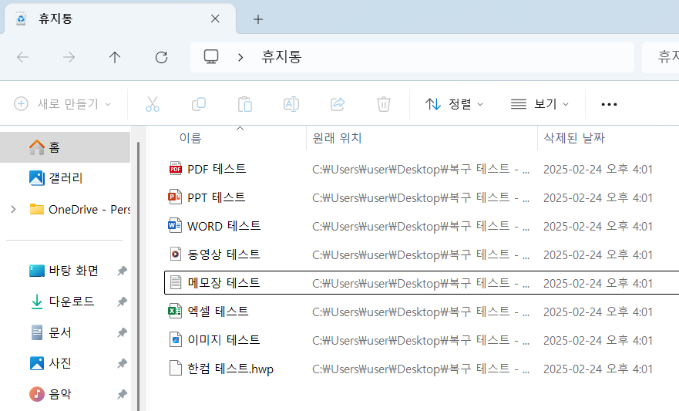Viewport: 679px width, 411px height.
Task: Open 다운로드 in quick access
Action: pyautogui.click(x=65, y=302)
